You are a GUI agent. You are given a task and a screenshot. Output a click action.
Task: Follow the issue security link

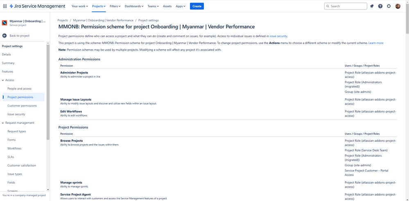click(x=278, y=36)
